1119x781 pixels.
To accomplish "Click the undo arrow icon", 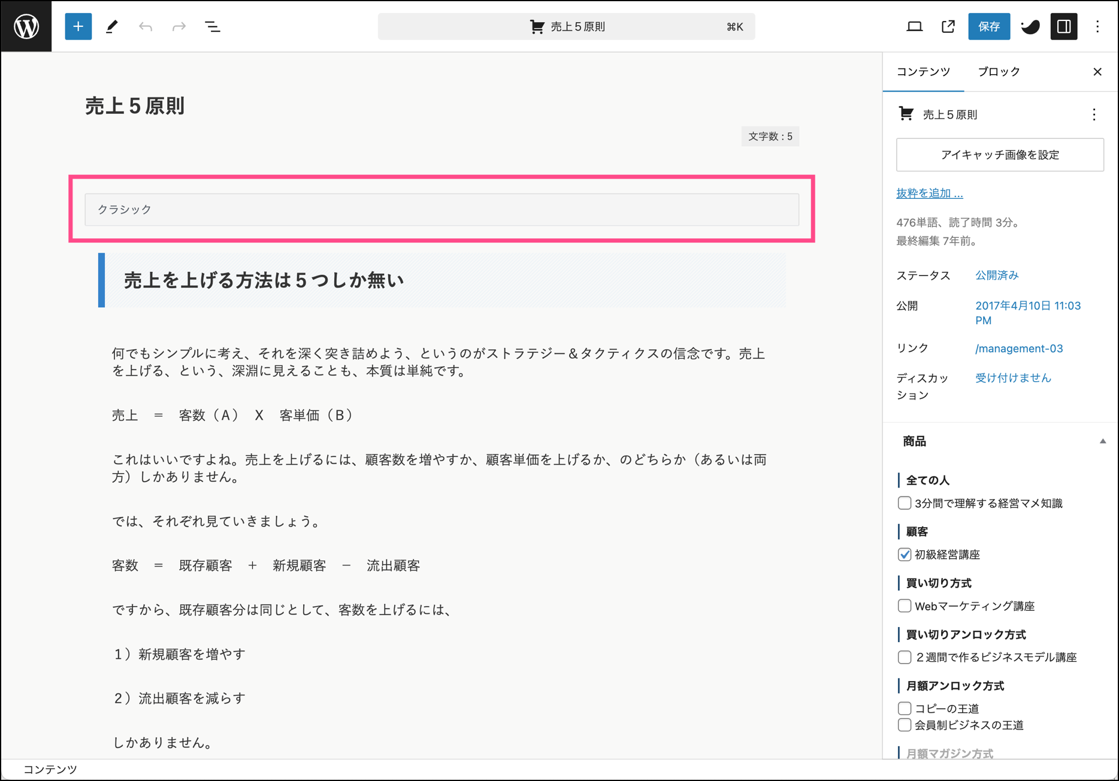I will (x=146, y=26).
